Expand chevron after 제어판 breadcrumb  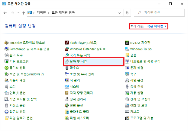[x=49, y=13]
